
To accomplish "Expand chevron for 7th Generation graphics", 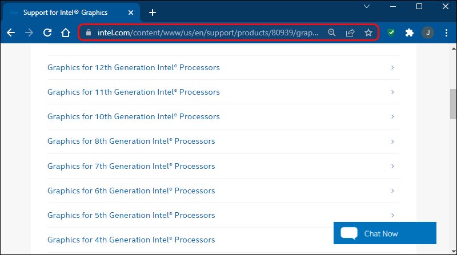I will [x=392, y=166].
